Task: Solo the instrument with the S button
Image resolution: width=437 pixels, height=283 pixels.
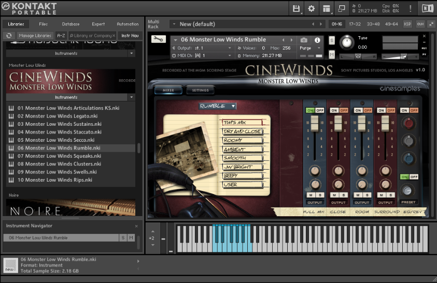Action: click(331, 40)
